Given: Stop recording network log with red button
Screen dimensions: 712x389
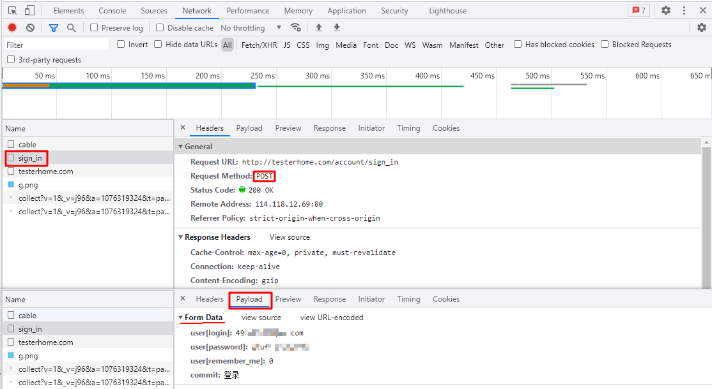Looking at the screenshot, I should pos(12,28).
